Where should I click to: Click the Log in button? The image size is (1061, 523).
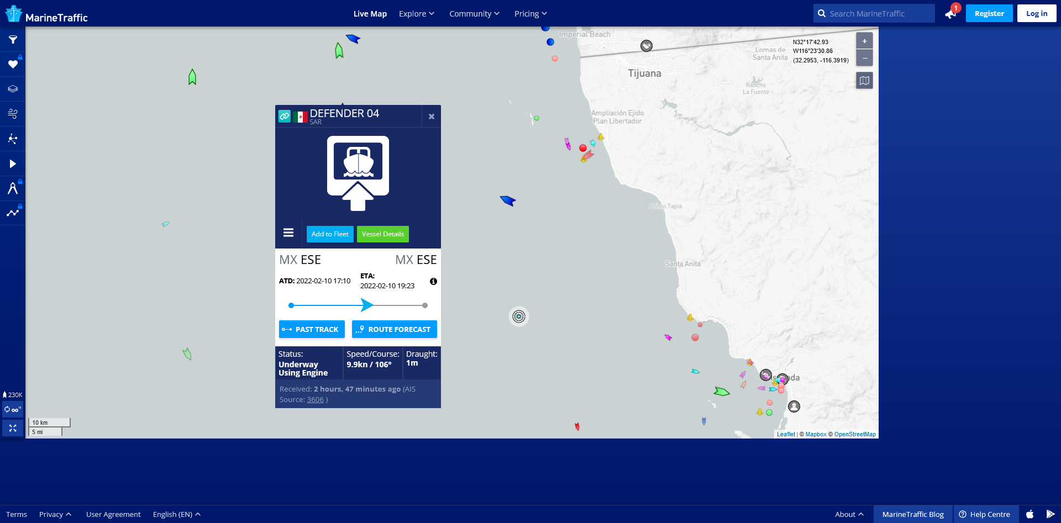click(1037, 13)
